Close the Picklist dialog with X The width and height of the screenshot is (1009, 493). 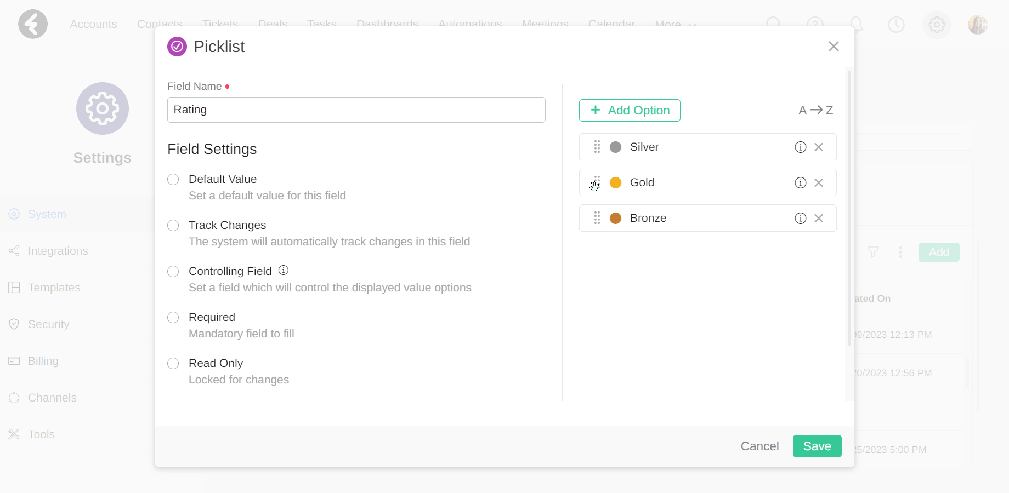tap(834, 47)
